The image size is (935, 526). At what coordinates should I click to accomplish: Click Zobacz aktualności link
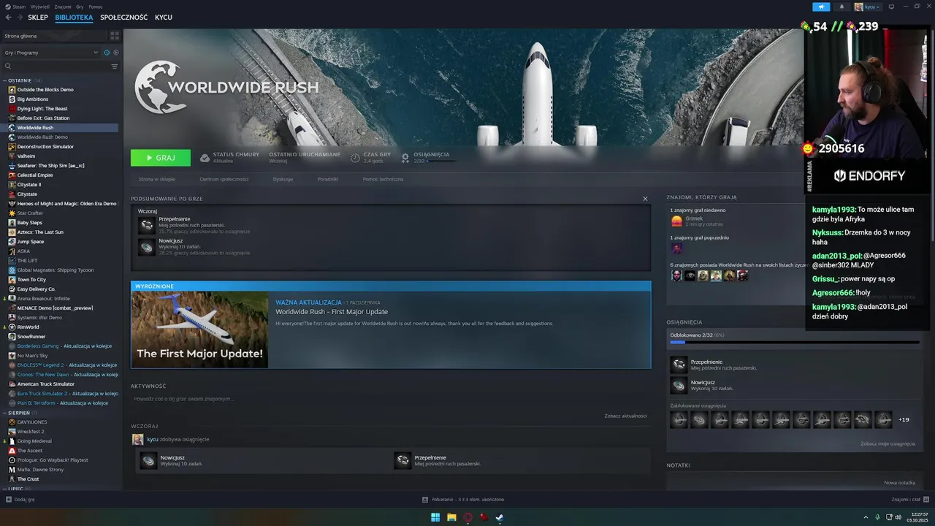click(x=625, y=416)
